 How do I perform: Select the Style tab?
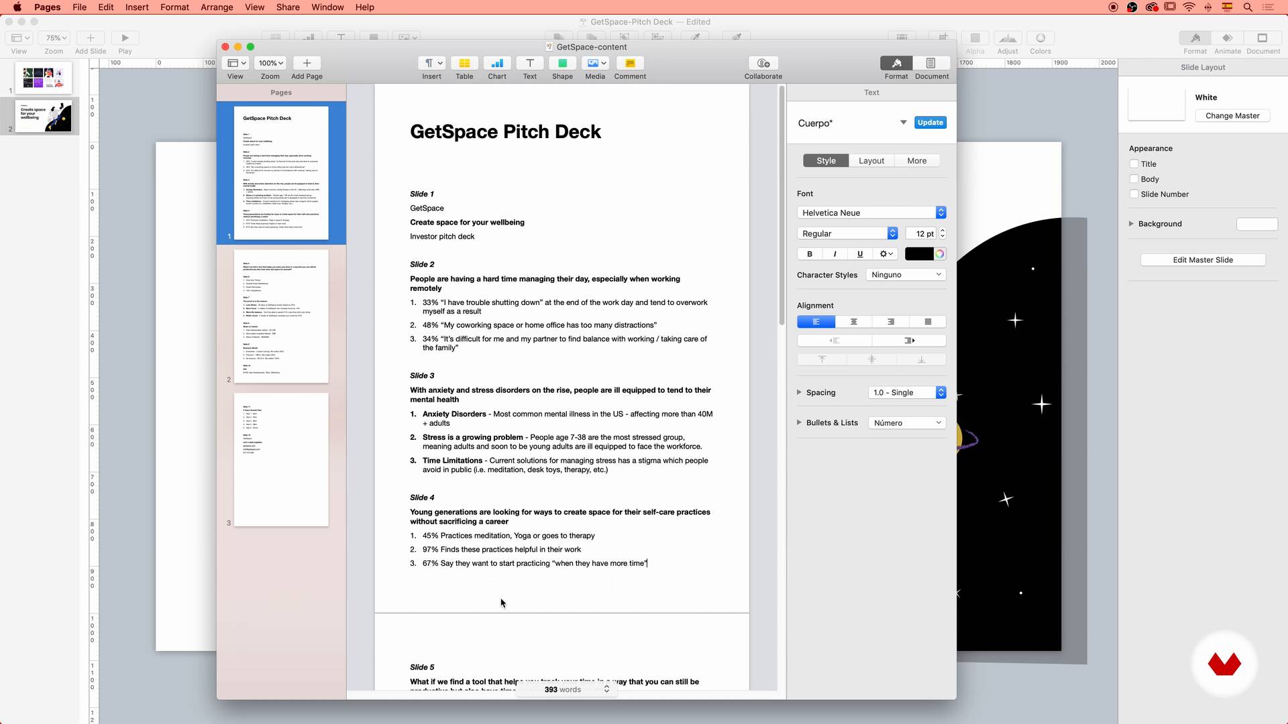826,161
